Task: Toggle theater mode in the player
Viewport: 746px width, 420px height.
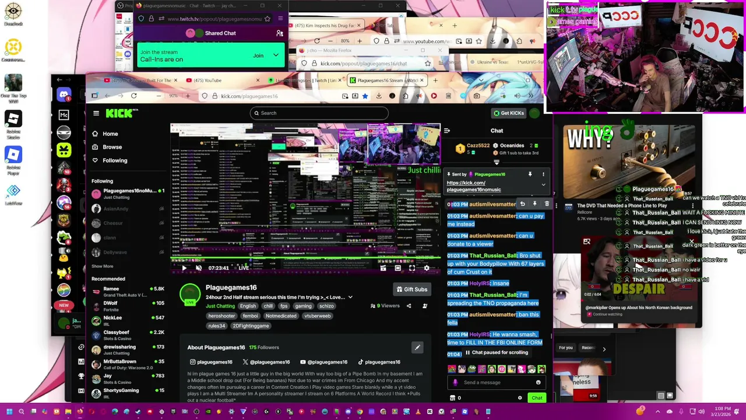Action: [x=397, y=268]
